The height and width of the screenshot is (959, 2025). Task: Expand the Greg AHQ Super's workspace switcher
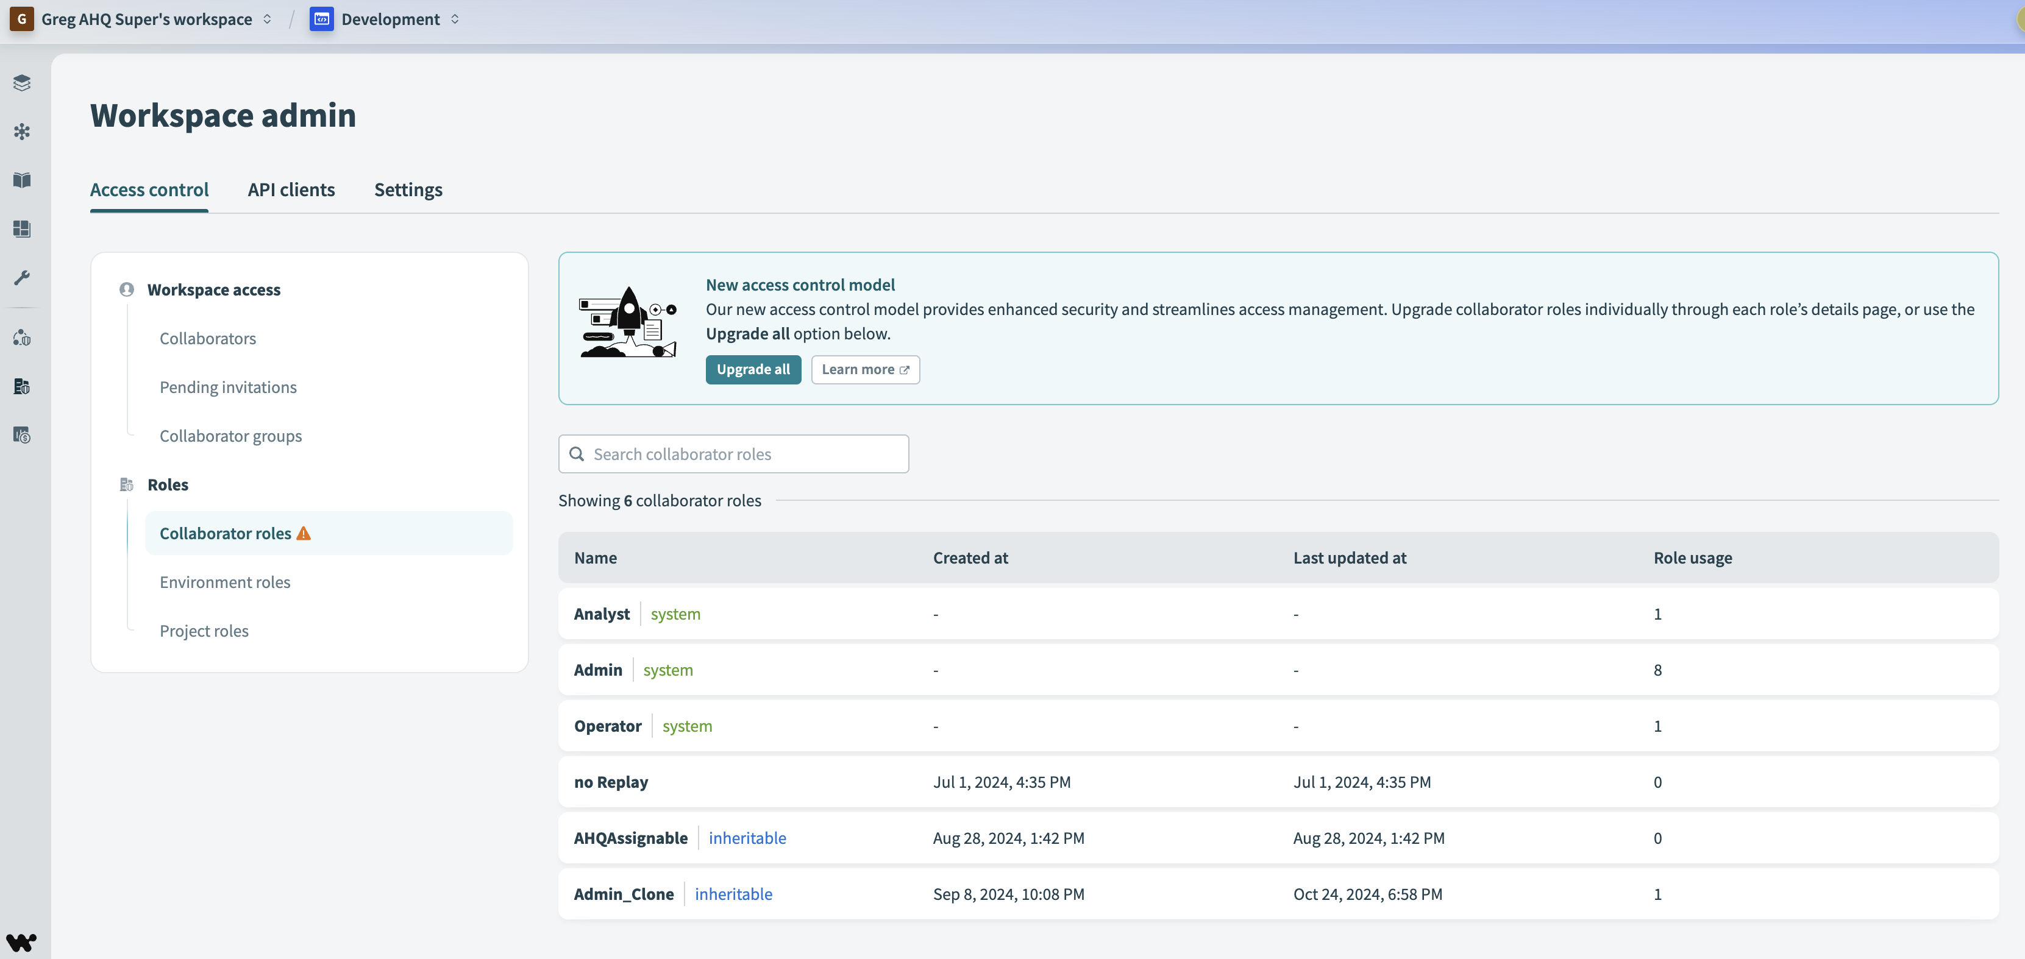(x=146, y=19)
